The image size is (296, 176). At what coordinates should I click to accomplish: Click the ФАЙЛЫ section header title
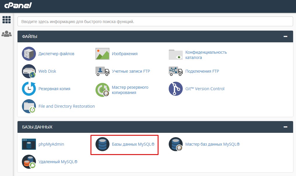pyautogui.click(x=30, y=36)
